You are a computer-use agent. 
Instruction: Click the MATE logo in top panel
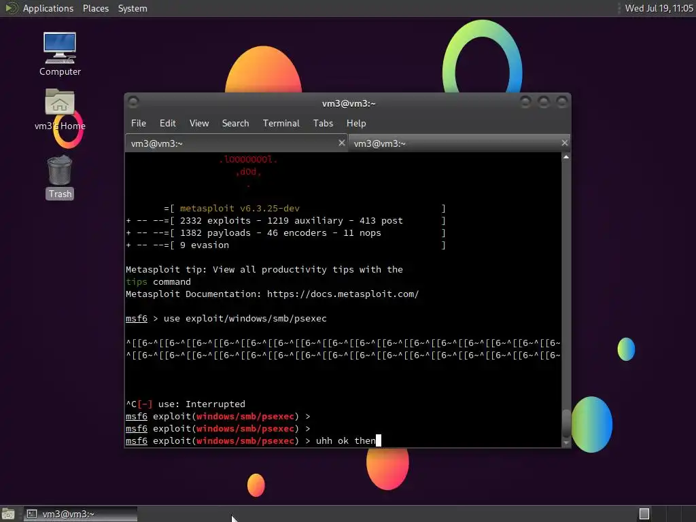(x=11, y=8)
